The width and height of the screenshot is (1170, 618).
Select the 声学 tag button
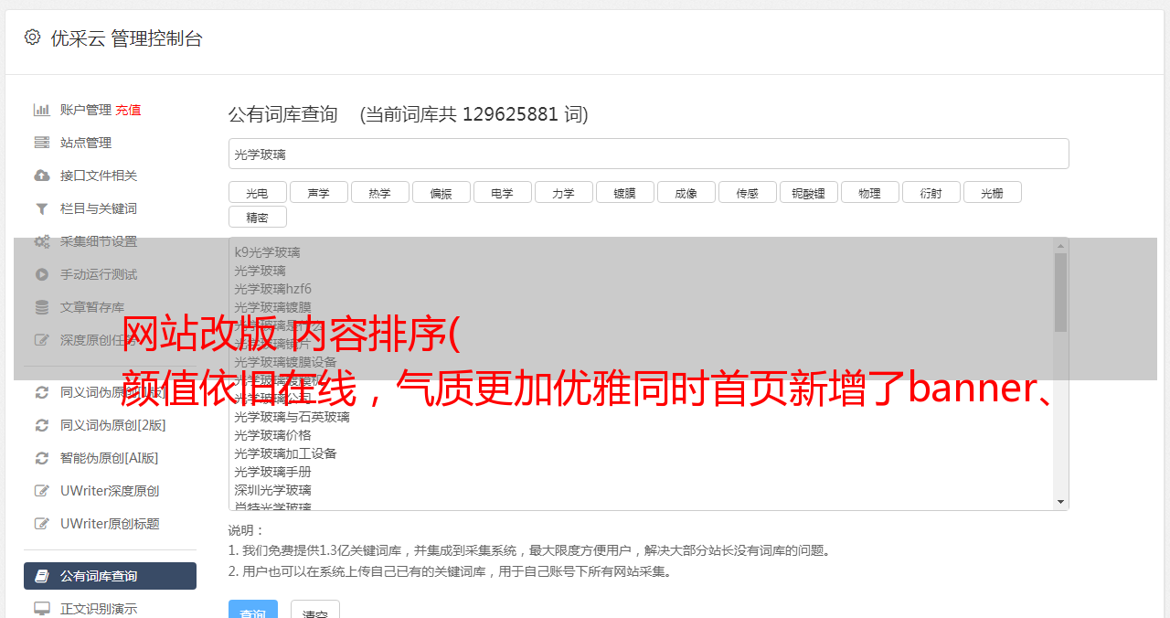click(319, 193)
